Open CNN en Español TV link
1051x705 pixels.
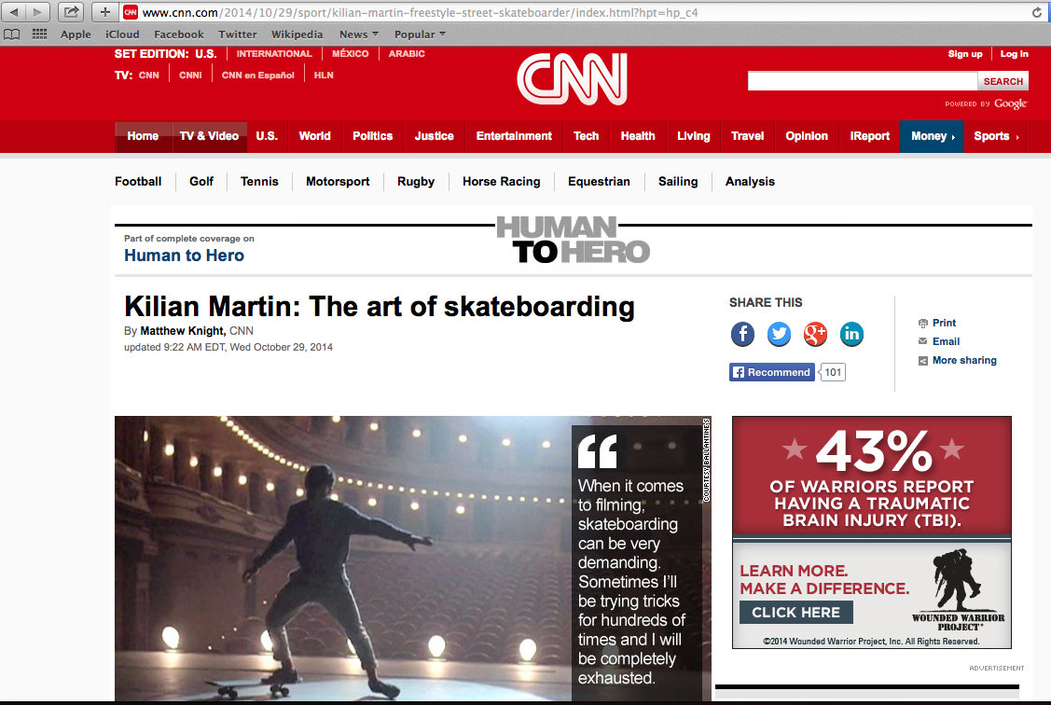click(258, 75)
